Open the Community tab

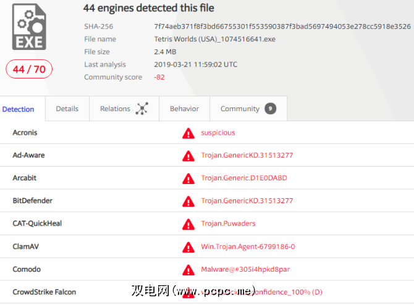(240, 109)
